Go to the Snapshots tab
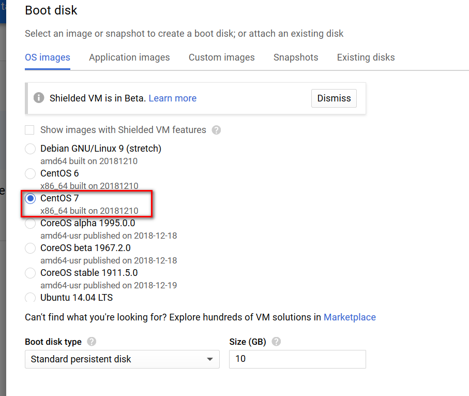 (296, 57)
